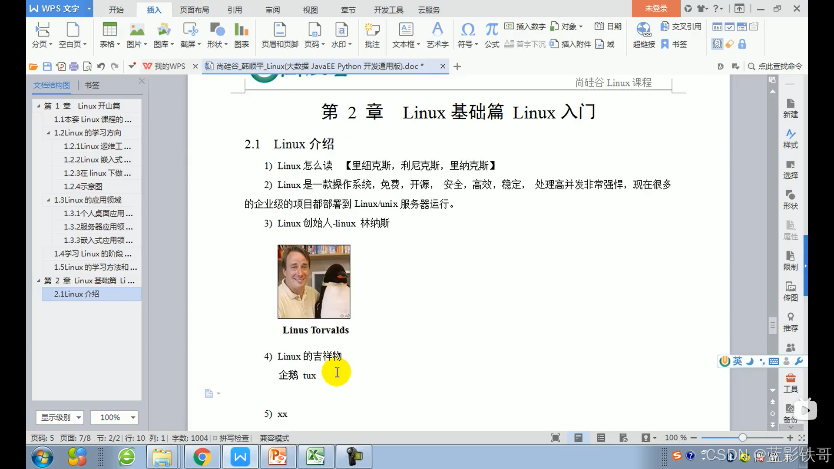This screenshot has width=834, height=469.
Task: Switch to the 书签 sidebar tab
Action: tap(92, 85)
